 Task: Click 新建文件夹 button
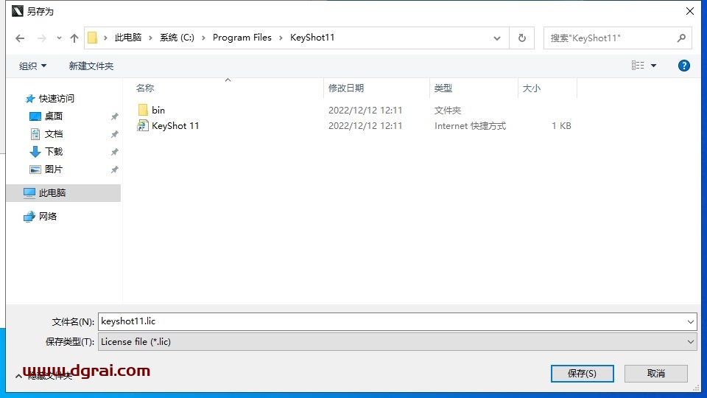pyautogui.click(x=91, y=66)
